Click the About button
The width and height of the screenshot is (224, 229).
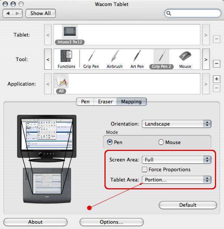pos(35,222)
